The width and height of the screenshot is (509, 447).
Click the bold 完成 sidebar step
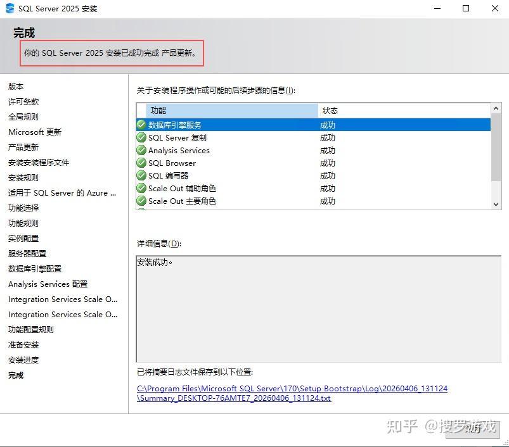click(x=16, y=375)
